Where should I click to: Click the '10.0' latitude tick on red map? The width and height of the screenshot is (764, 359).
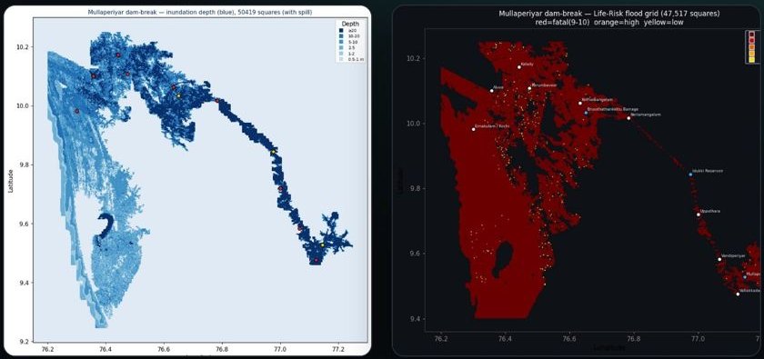click(414, 124)
